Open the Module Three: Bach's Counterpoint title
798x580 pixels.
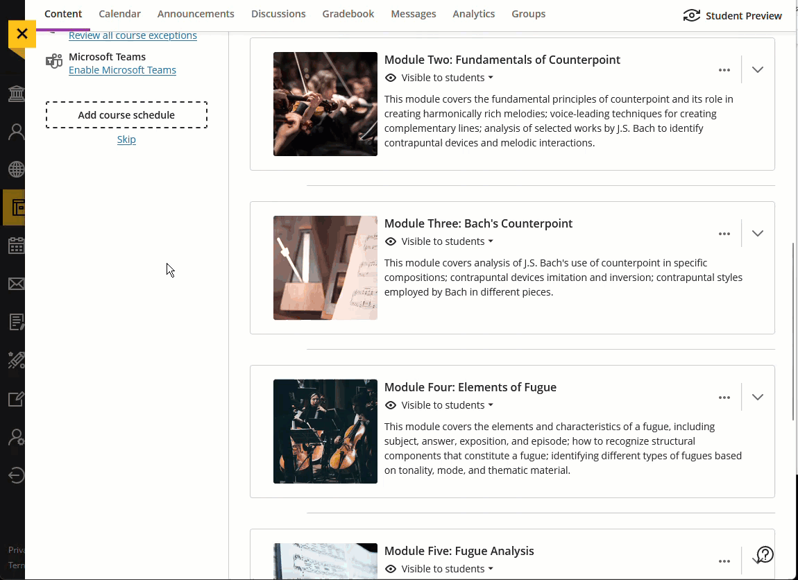click(478, 224)
